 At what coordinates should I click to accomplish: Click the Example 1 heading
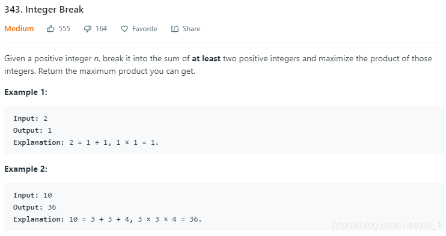tap(26, 92)
